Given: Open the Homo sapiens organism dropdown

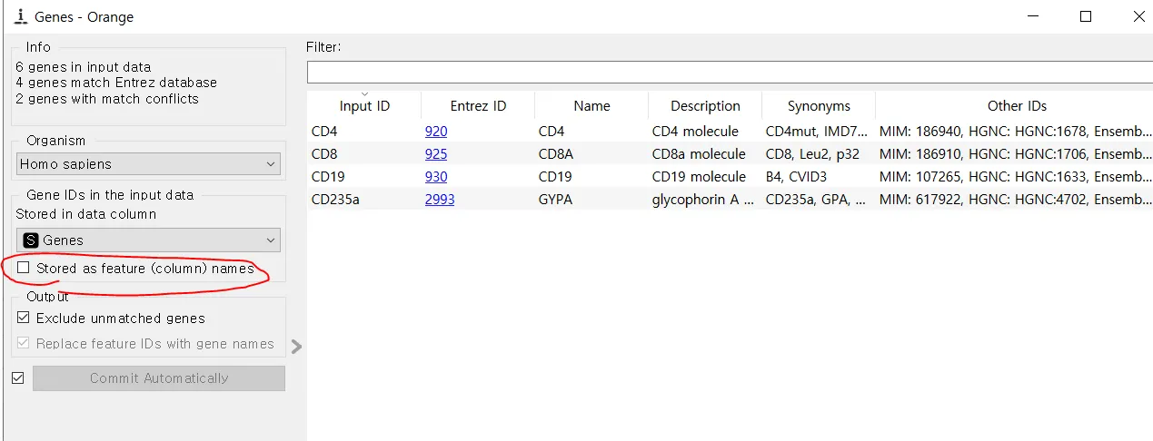Looking at the screenshot, I should point(149,164).
